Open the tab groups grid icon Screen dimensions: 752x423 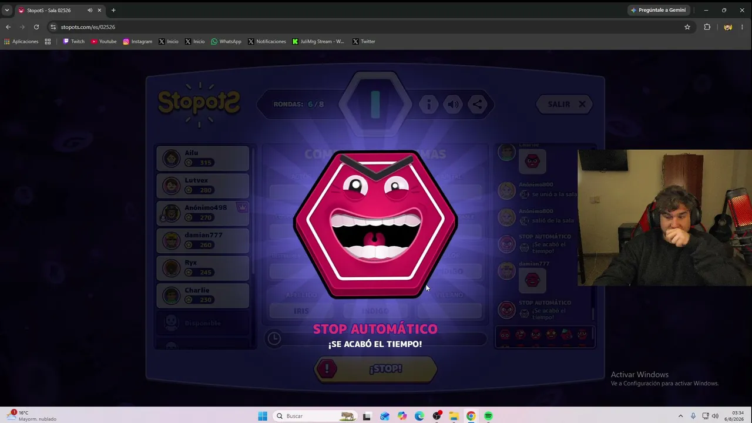coord(48,42)
